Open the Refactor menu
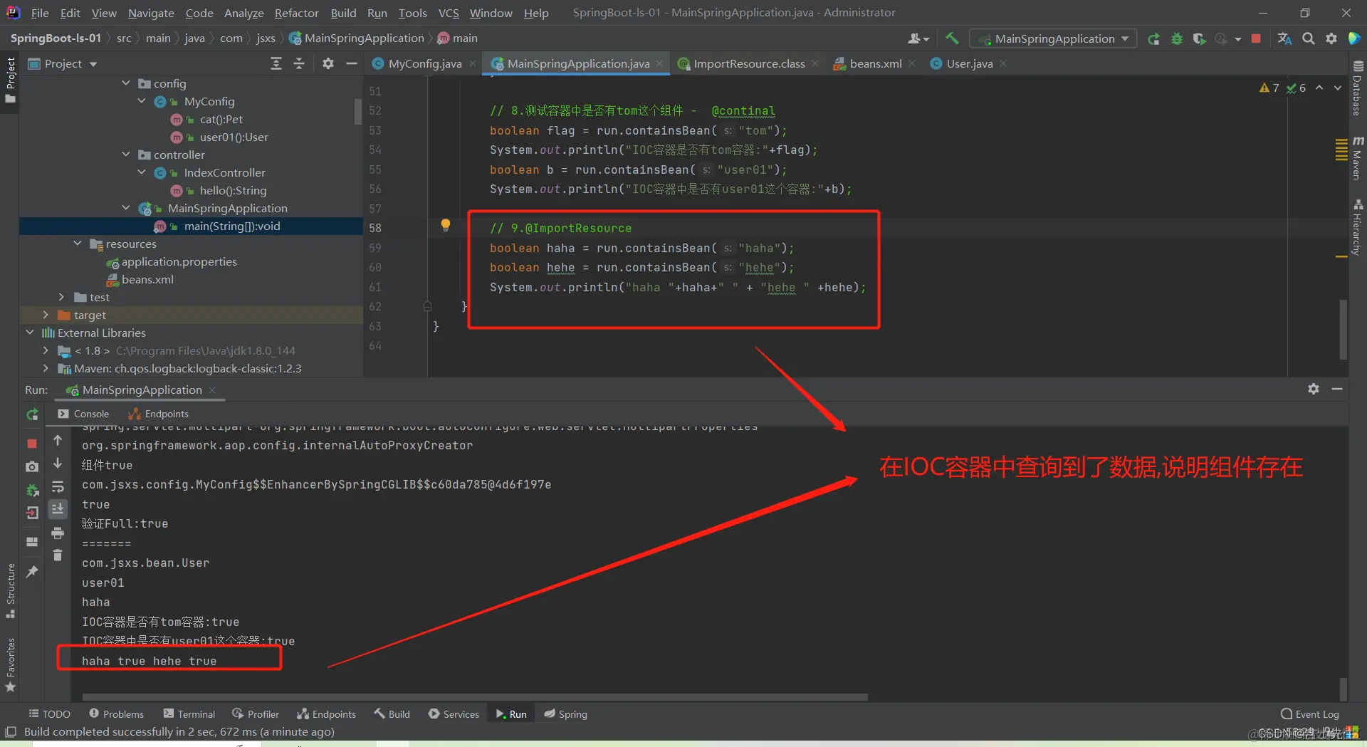Viewport: 1367px width, 747px height. click(296, 13)
